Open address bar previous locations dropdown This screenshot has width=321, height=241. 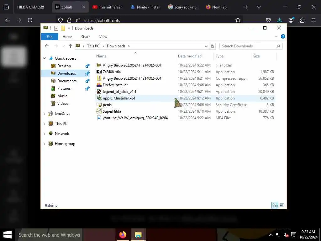tap(206, 46)
